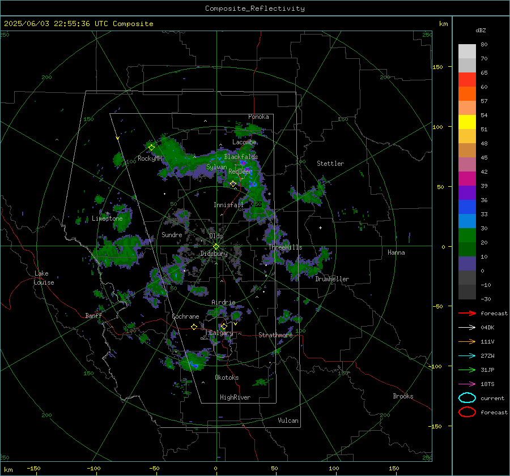The image size is (510, 476).
Task: Select the gray swatch between 70 and 65 dBZ
Action: point(467,65)
